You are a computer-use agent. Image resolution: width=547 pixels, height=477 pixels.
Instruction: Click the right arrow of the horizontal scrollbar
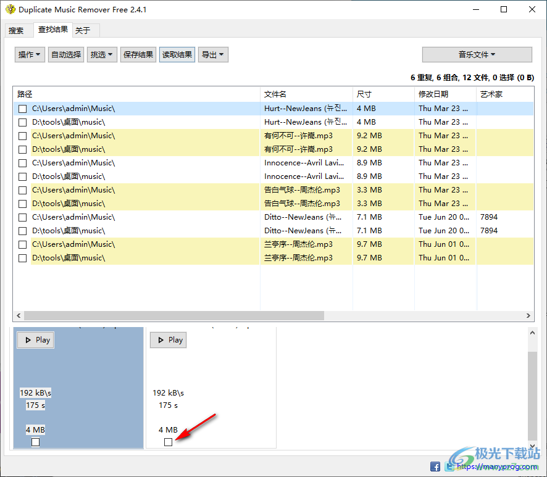(x=528, y=315)
